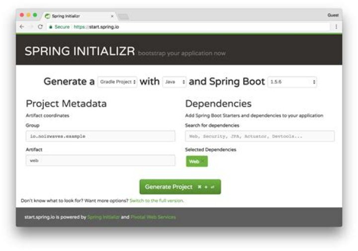Click the red close window button
The width and height of the screenshot is (358, 251).
pyautogui.click(x=22, y=15)
